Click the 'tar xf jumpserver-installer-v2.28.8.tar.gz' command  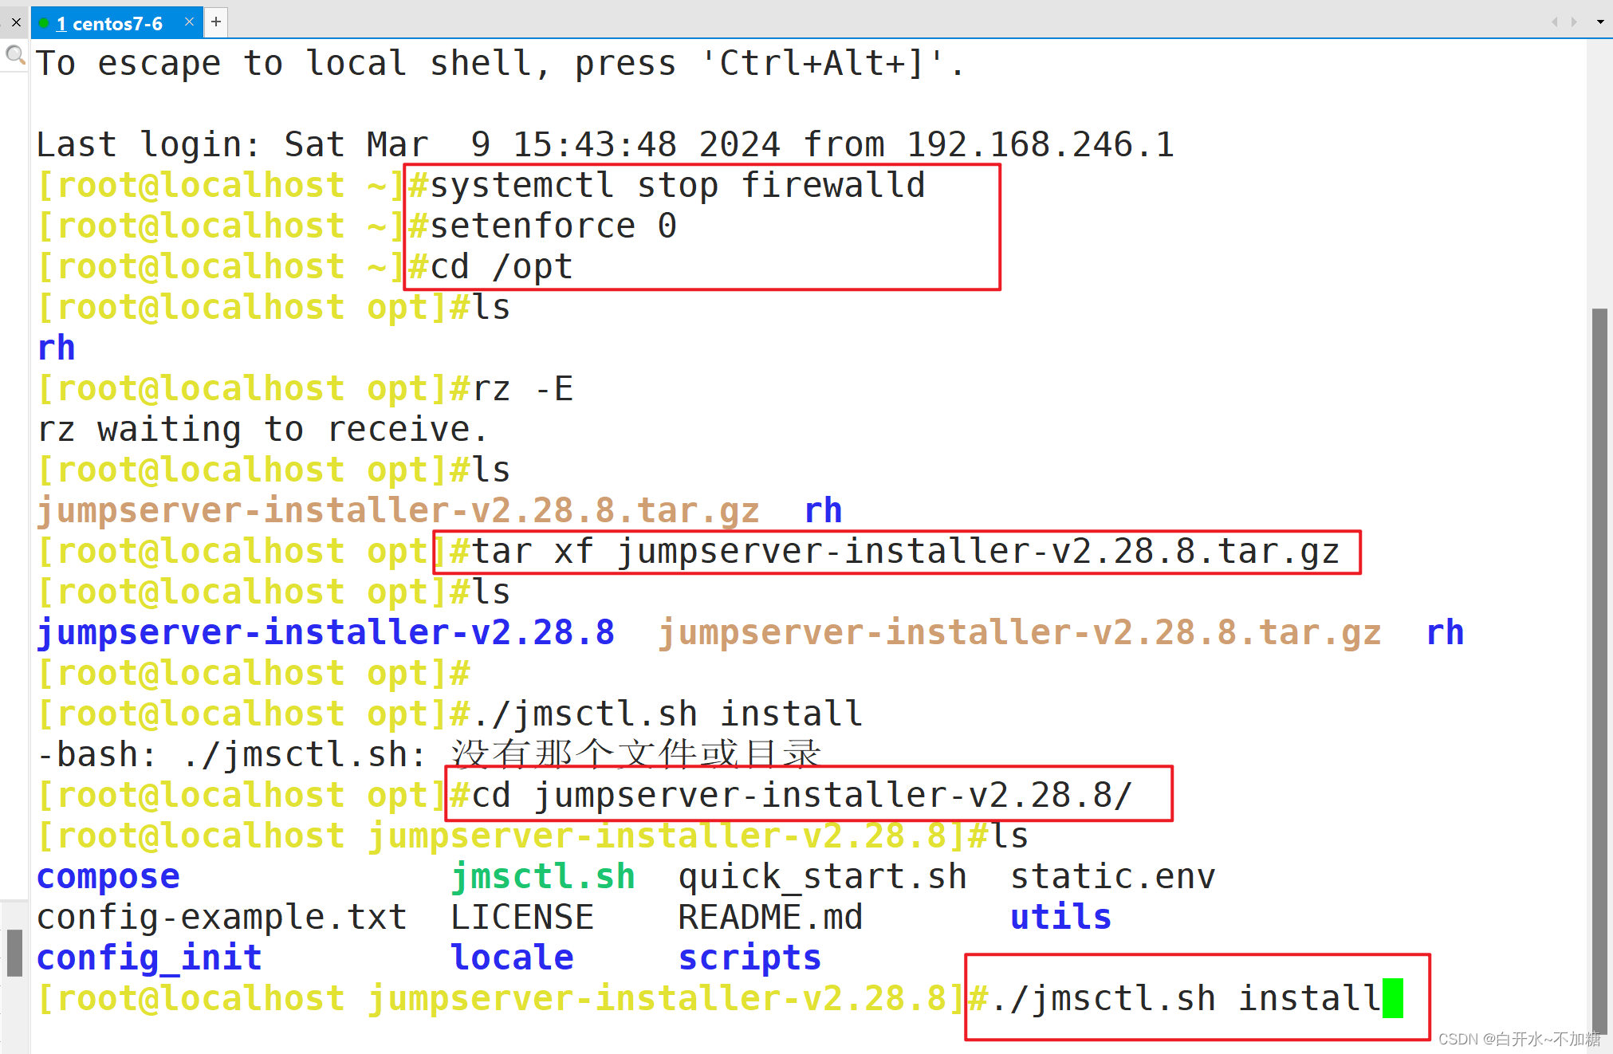pyautogui.click(x=907, y=552)
